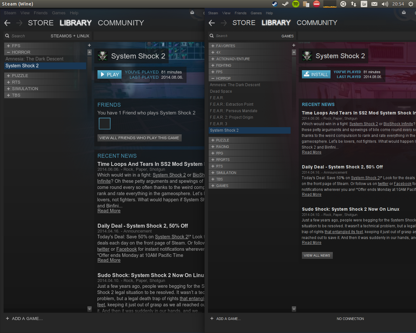This screenshot has height=333, width=416.
Task: Select F.E.A.R.: Perseus Mandate in the game list
Action: (x=250, y=111)
